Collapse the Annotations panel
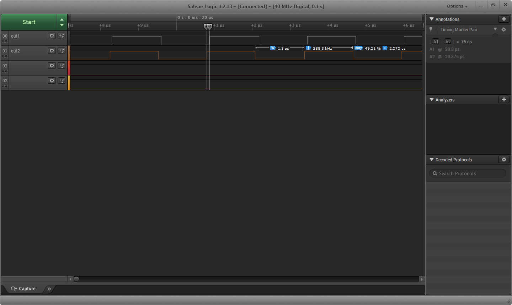Image resolution: width=512 pixels, height=305 pixels. [432, 19]
